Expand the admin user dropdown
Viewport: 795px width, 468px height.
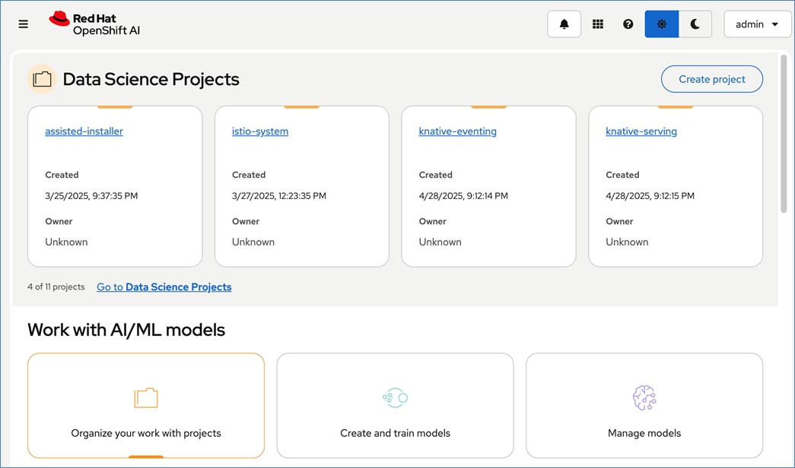(x=757, y=24)
